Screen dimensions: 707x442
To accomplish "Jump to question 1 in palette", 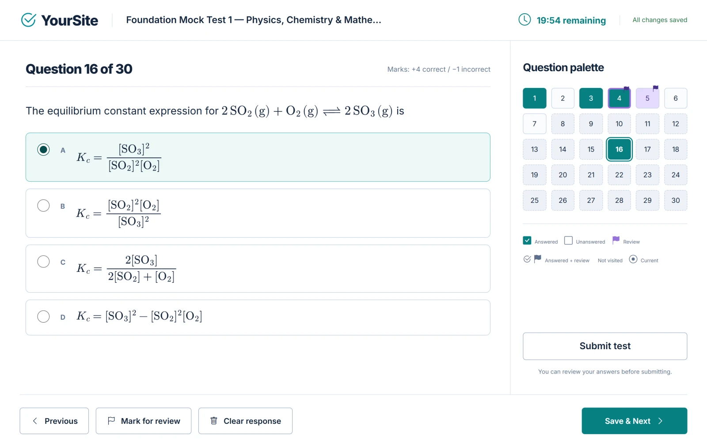I will pos(535,98).
